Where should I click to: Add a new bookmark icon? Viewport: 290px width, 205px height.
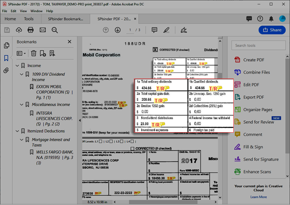point(43,53)
